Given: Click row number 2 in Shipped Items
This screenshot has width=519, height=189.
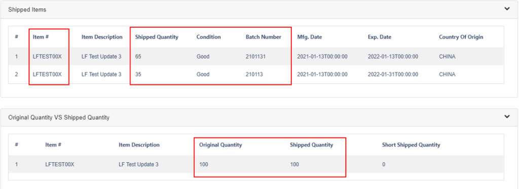Looking at the screenshot, I should [17, 75].
